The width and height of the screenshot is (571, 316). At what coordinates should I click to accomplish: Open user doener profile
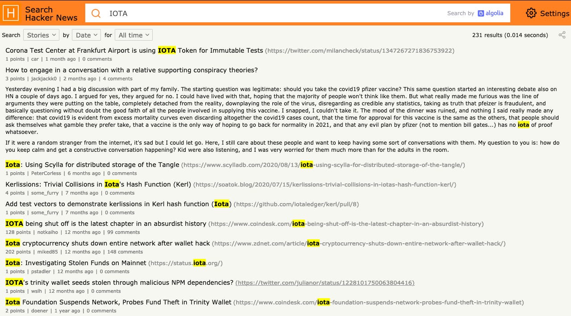click(x=39, y=311)
